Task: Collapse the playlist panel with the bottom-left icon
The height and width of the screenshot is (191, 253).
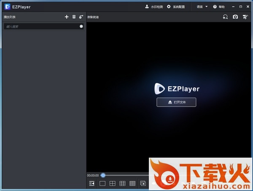Action: coord(92,183)
